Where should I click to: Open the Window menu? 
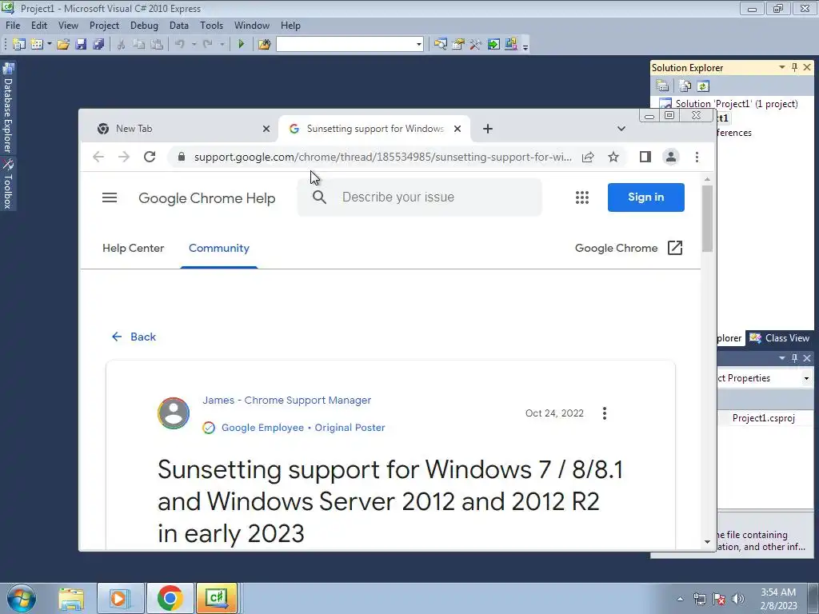click(x=252, y=26)
